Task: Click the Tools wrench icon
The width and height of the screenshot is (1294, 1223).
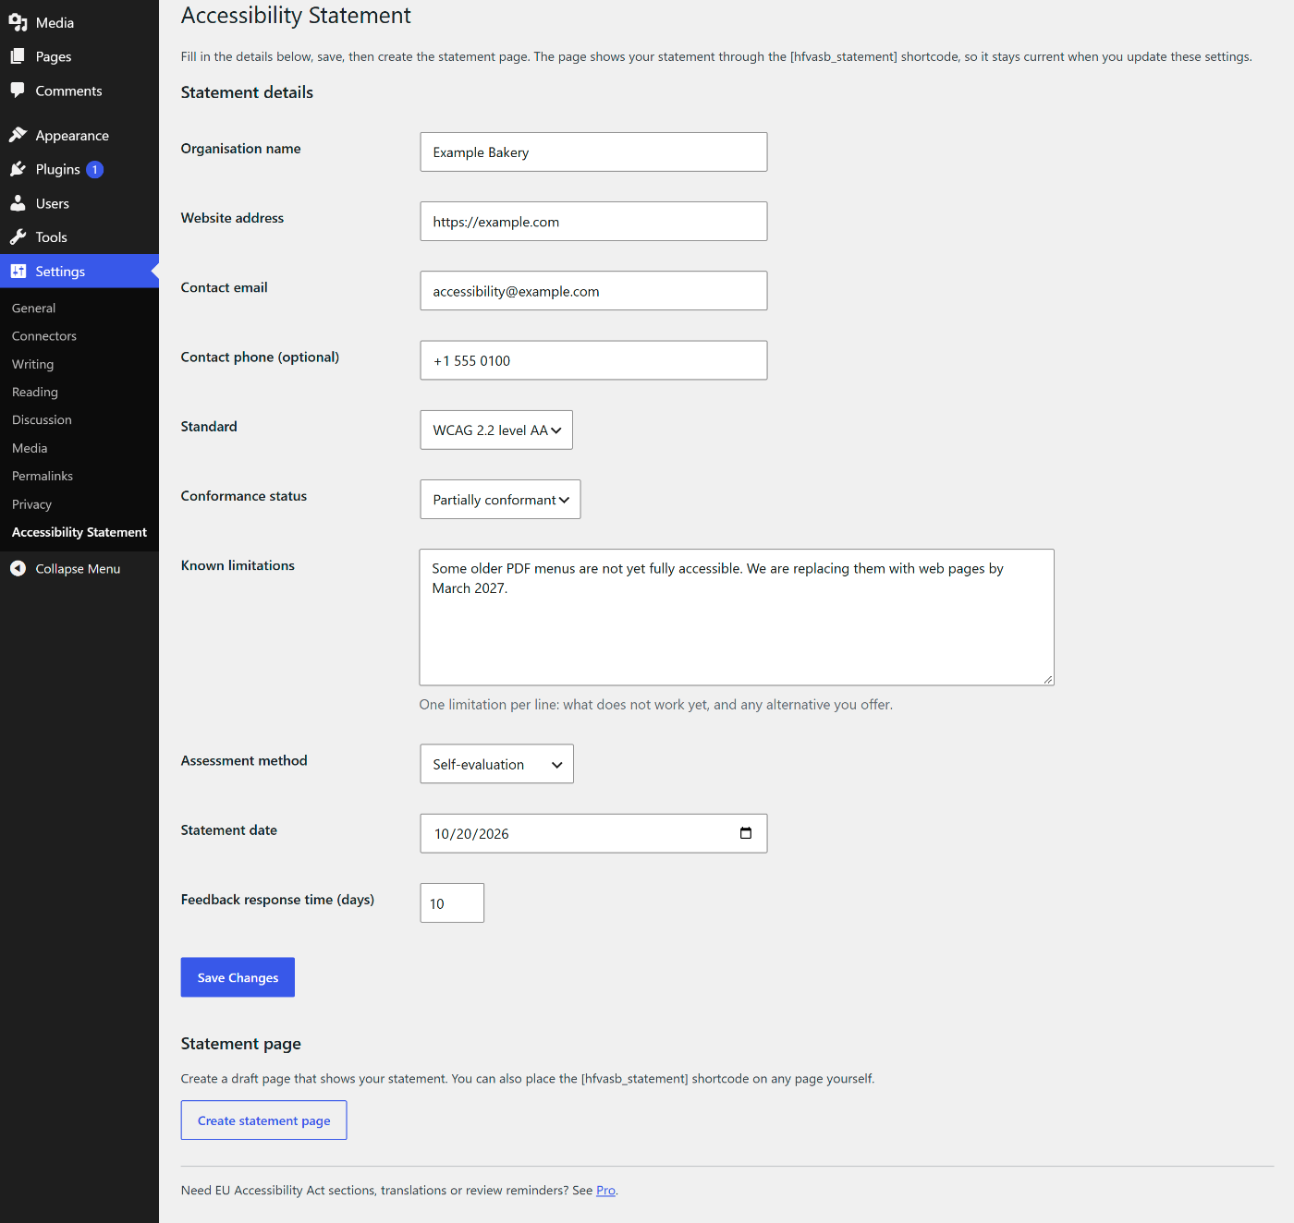Action: [x=18, y=237]
